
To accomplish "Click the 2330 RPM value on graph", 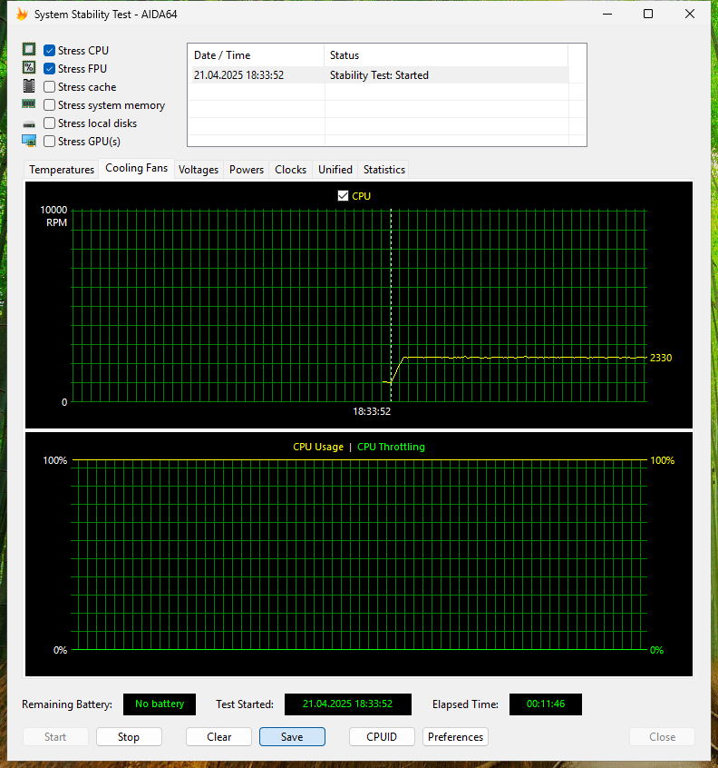I will click(661, 358).
